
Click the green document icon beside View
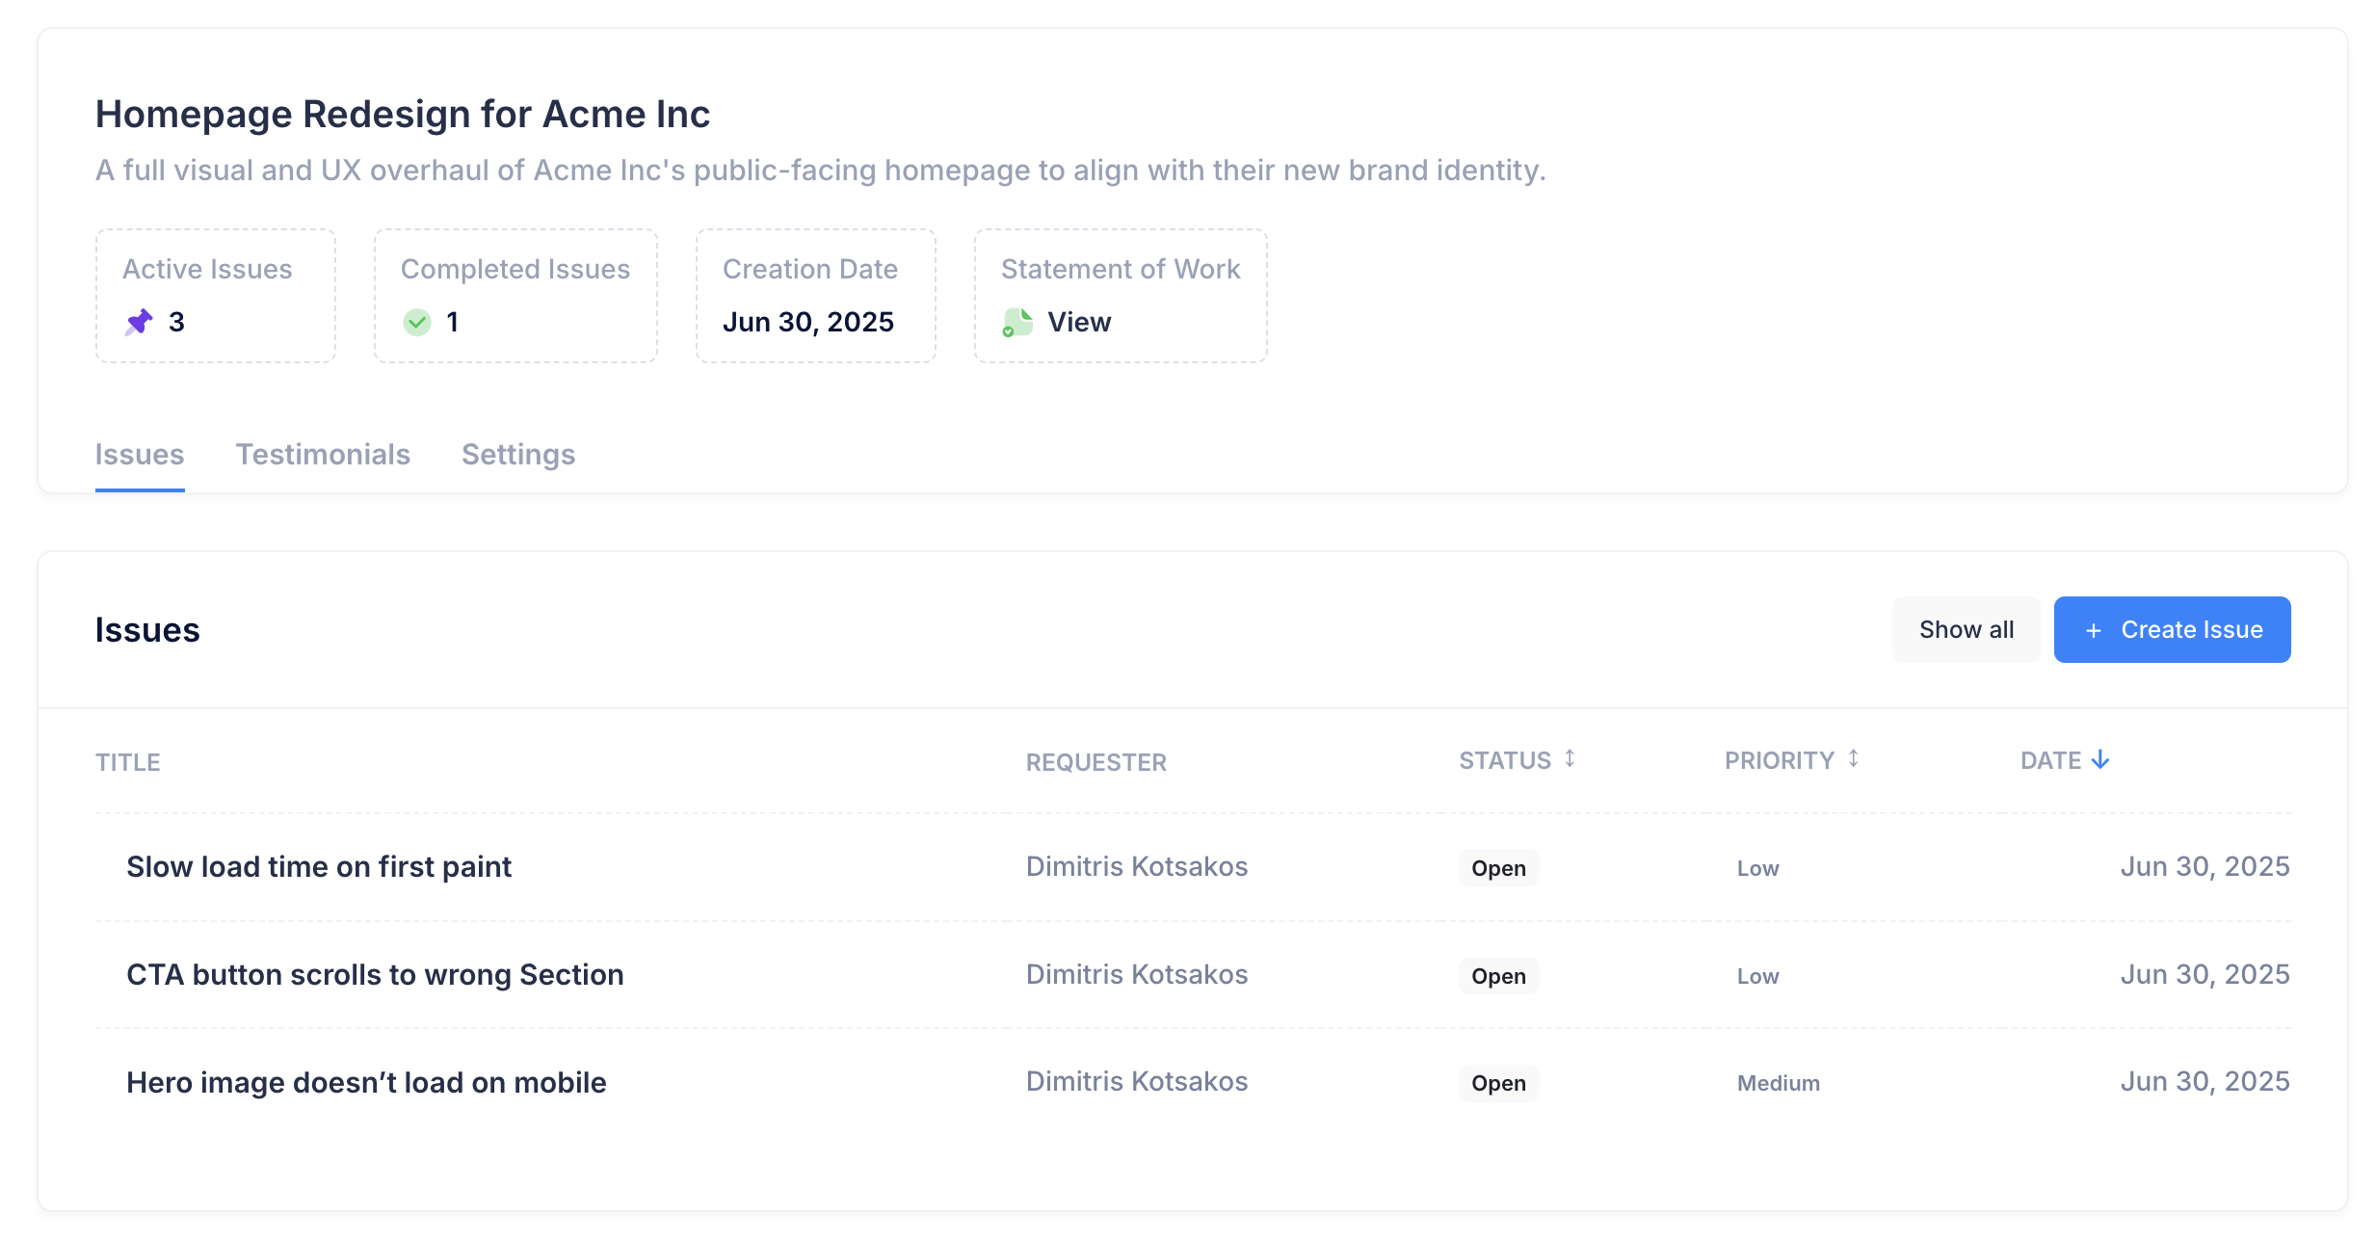click(x=1017, y=322)
